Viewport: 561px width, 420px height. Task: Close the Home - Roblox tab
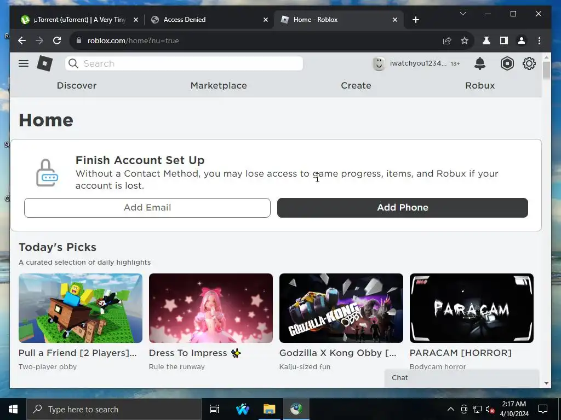pyautogui.click(x=395, y=20)
